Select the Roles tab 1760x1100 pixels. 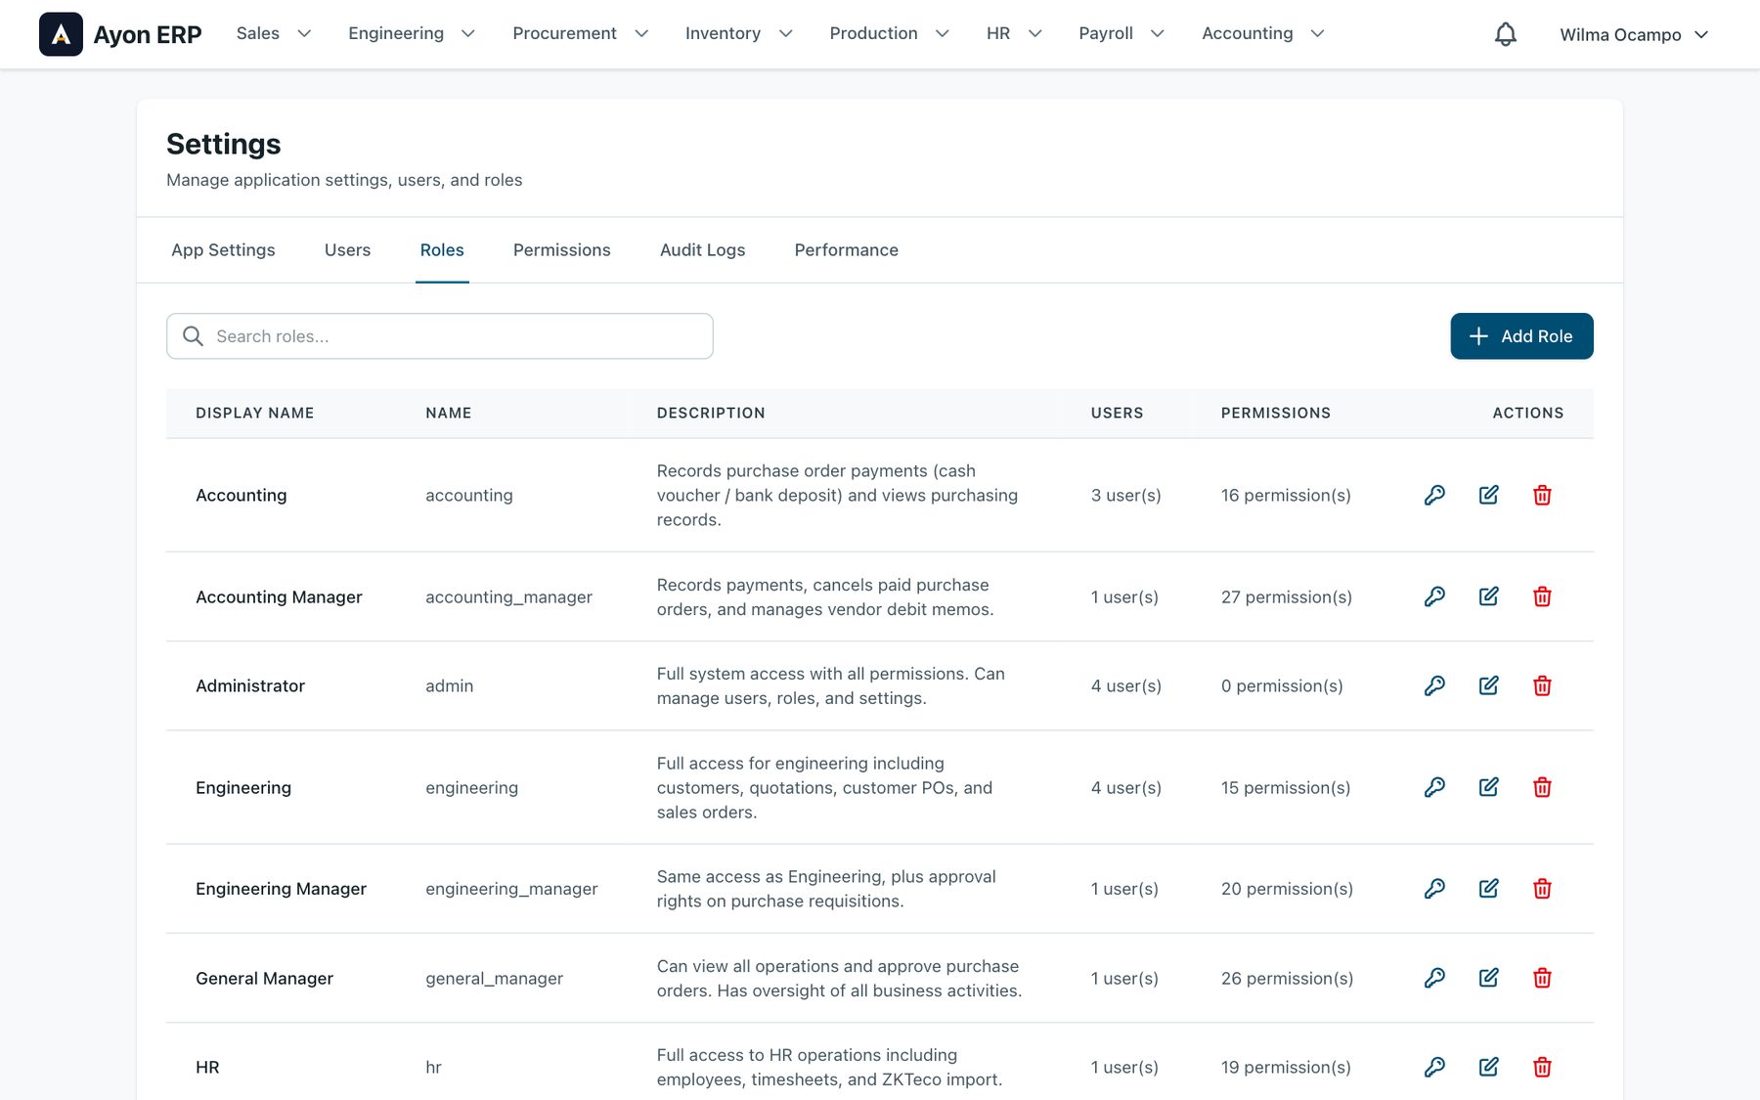click(x=442, y=250)
